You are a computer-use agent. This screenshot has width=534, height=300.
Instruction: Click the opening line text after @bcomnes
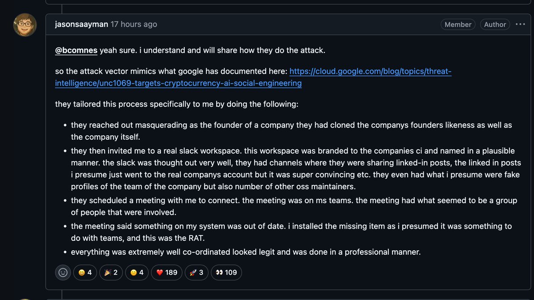tap(212, 50)
